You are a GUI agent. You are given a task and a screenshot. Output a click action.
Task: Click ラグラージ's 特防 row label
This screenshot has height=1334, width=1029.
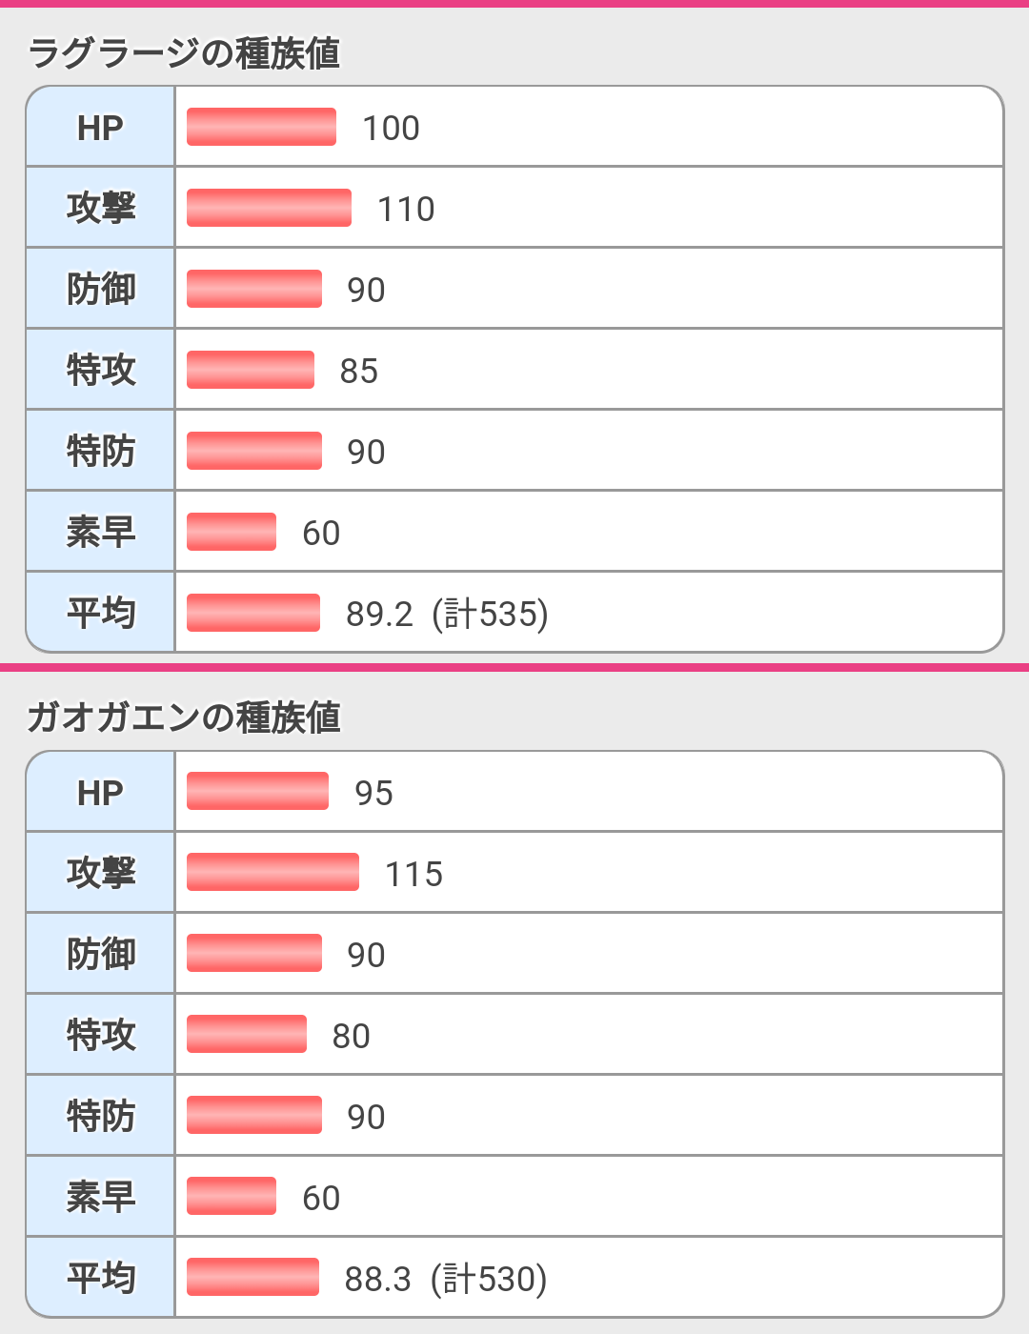coord(100,451)
